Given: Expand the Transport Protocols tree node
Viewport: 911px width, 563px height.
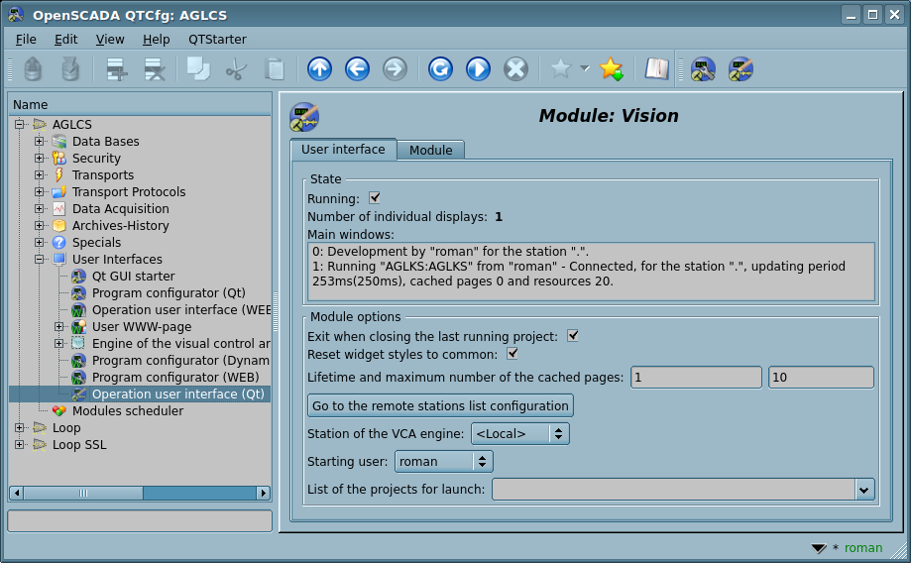Looking at the screenshot, I should [39, 191].
